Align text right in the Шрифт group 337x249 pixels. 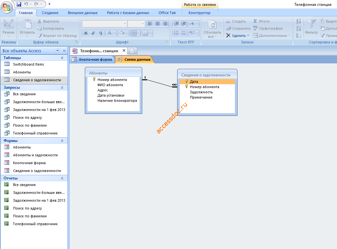[x=165, y=23]
